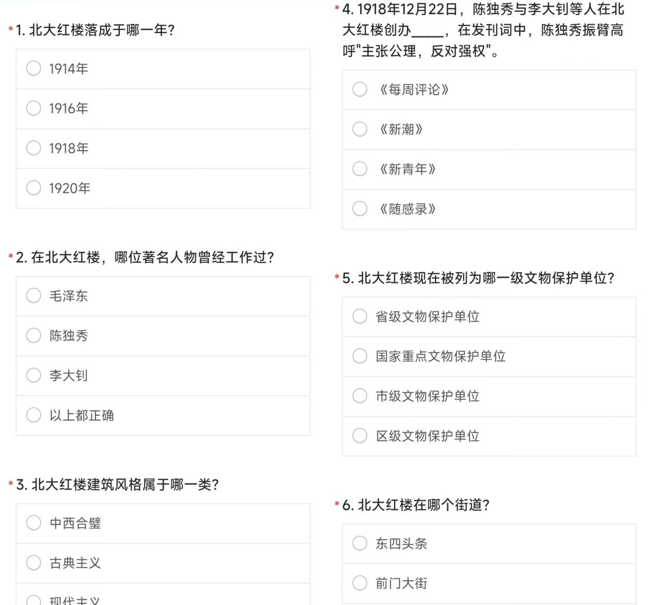The width and height of the screenshot is (652, 605).
Task: Pick 《新青年》 for question 4
Action: (360, 169)
